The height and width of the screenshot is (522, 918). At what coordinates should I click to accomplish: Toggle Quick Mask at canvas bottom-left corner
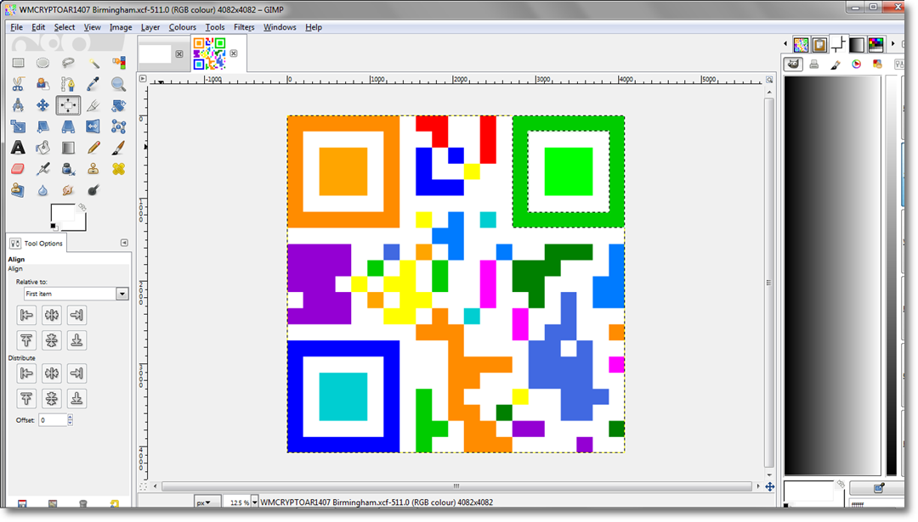click(x=143, y=486)
